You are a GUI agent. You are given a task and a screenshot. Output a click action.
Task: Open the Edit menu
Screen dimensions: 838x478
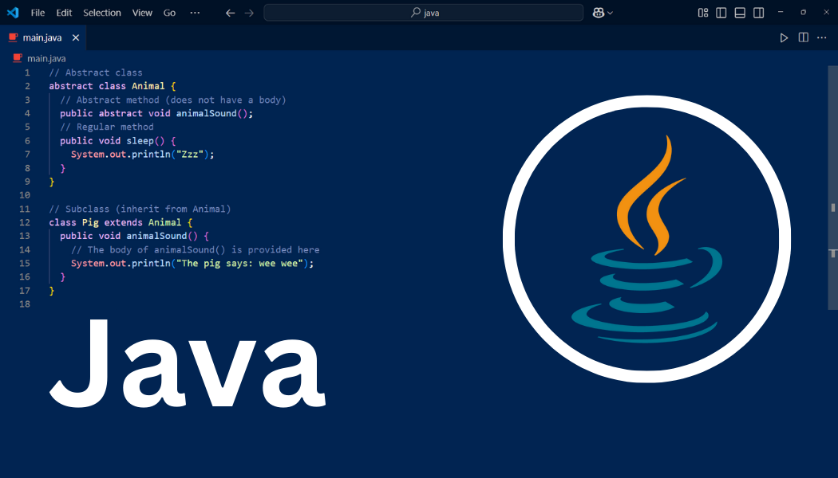pyautogui.click(x=64, y=13)
